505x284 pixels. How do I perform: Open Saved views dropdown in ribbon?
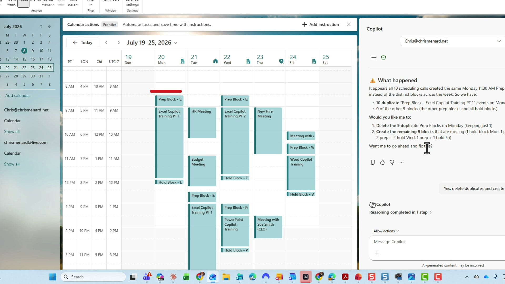[x=48, y=3]
